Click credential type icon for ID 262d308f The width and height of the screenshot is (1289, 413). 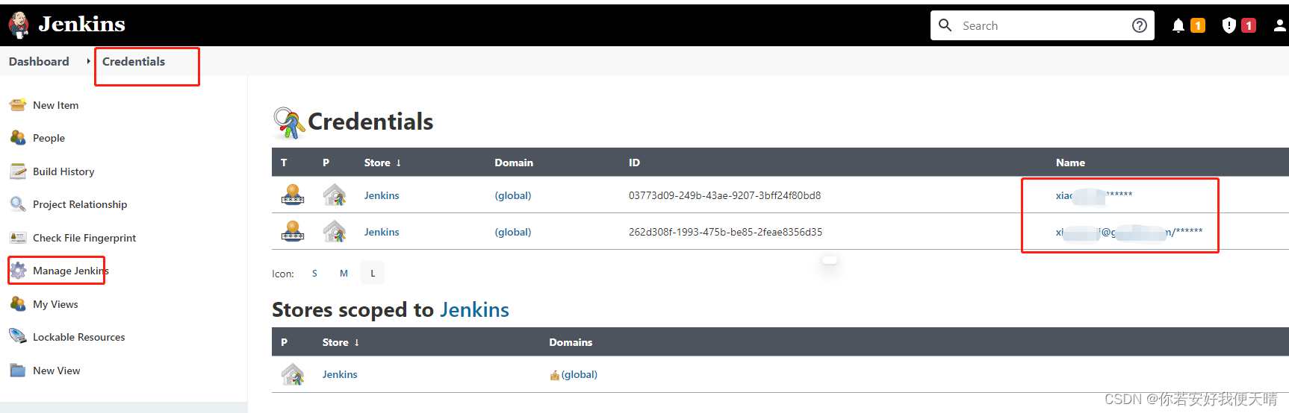293,231
